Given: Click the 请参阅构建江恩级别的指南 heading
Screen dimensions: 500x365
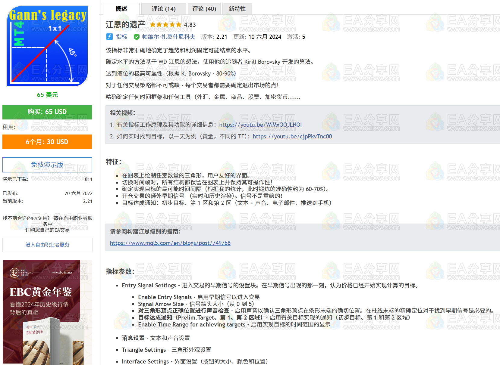Looking at the screenshot, I should pos(145,231).
